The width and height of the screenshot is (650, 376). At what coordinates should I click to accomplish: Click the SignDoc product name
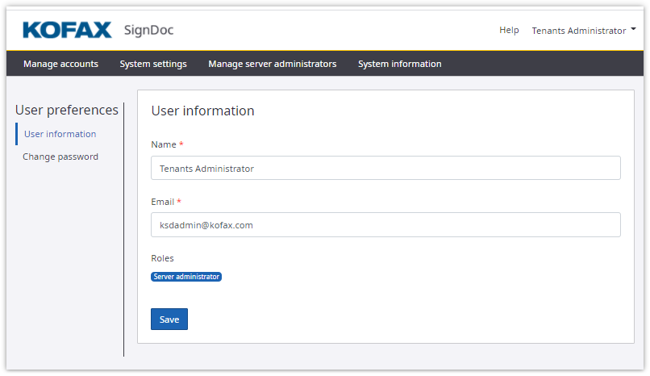point(148,31)
